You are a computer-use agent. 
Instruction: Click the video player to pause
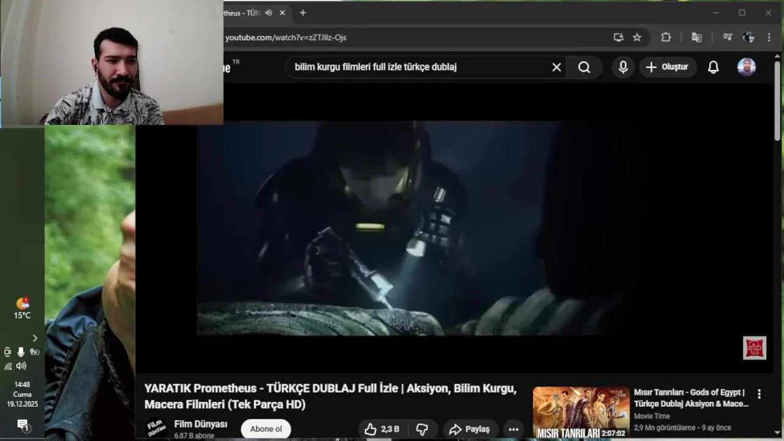click(453, 228)
